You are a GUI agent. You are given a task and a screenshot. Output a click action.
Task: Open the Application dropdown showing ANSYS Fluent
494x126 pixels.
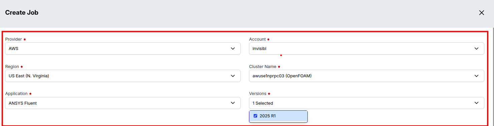click(x=123, y=103)
